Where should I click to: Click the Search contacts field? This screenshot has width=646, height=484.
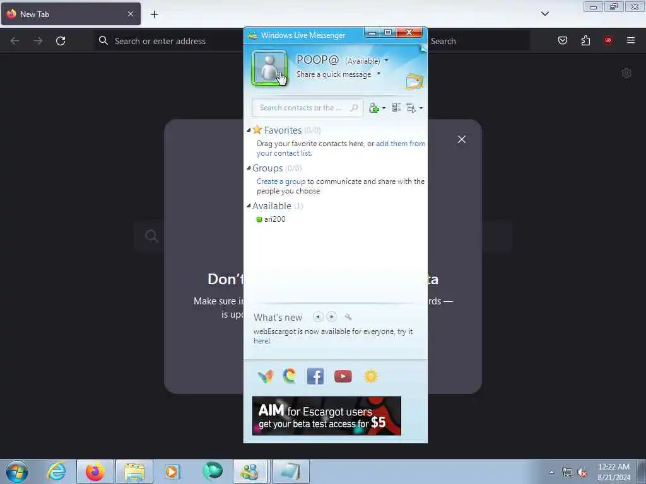click(307, 108)
